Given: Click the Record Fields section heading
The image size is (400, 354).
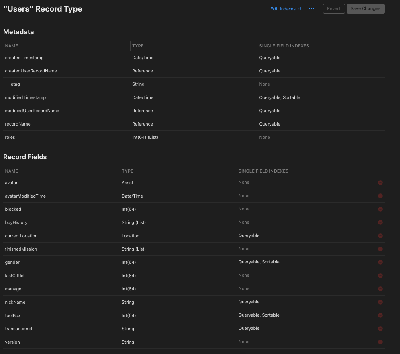Looking at the screenshot, I should [x=25, y=157].
